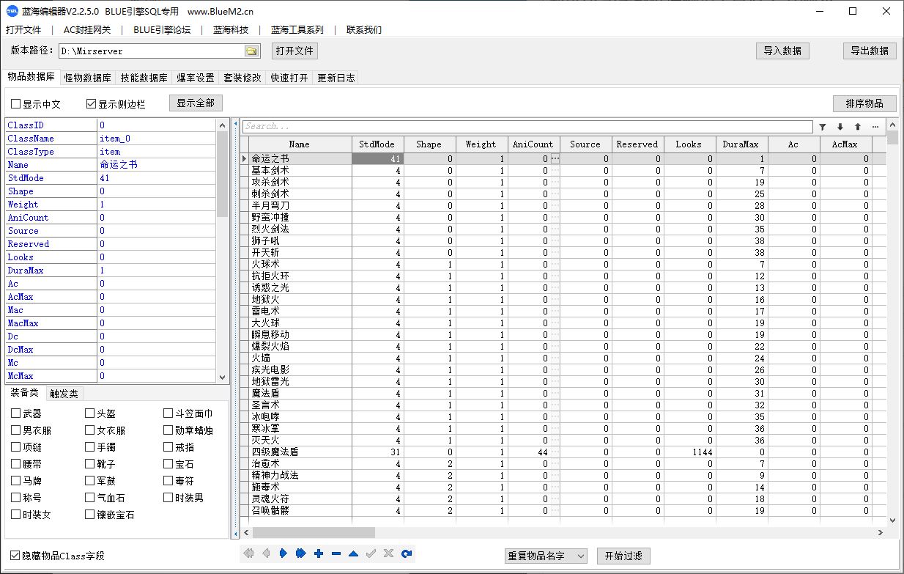
Task: Click 导入数据 button
Action: (782, 51)
